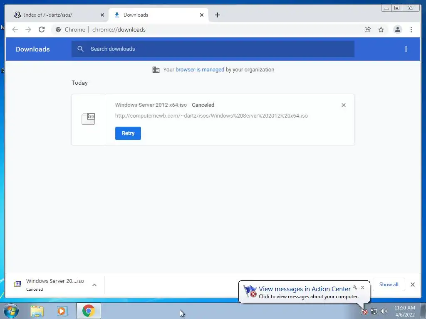
Task: Click the search magnifier in Downloads bar
Action: tap(80, 49)
